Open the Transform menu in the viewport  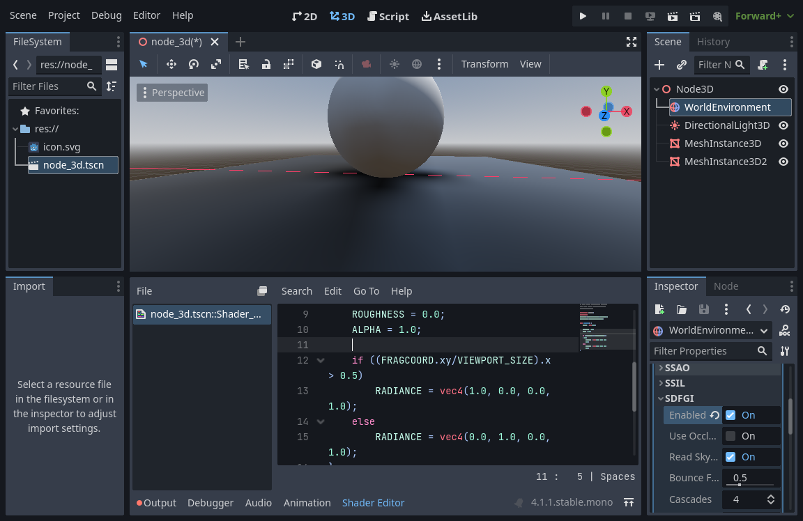484,63
